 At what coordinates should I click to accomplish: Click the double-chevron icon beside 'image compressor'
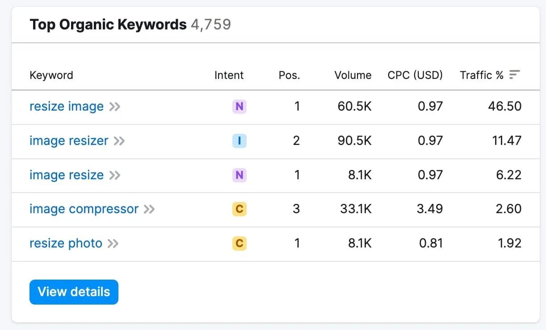coord(149,210)
